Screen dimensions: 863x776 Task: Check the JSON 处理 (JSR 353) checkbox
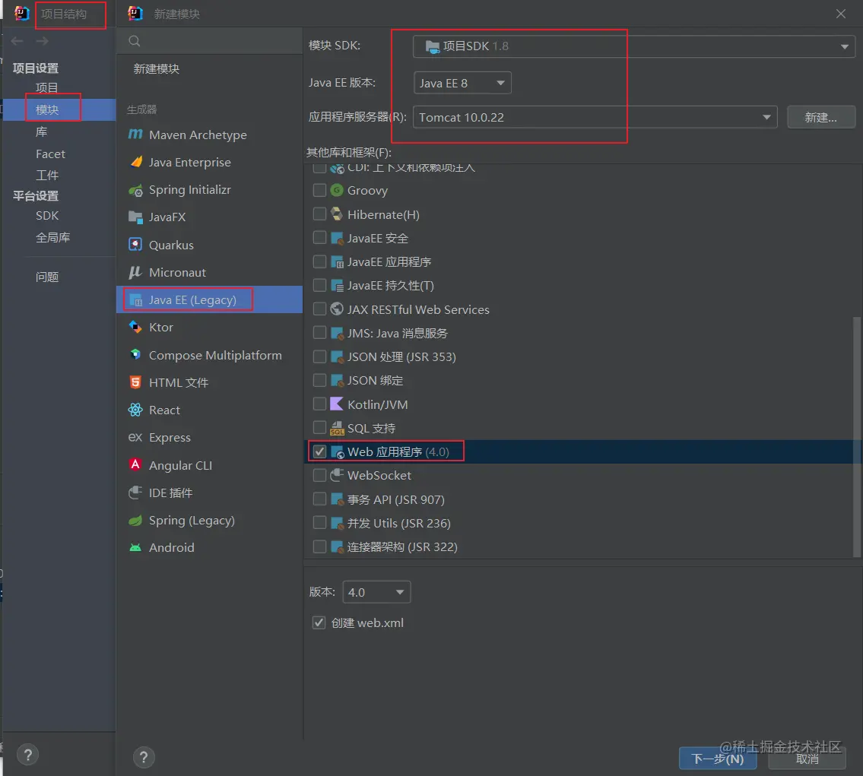click(x=319, y=356)
